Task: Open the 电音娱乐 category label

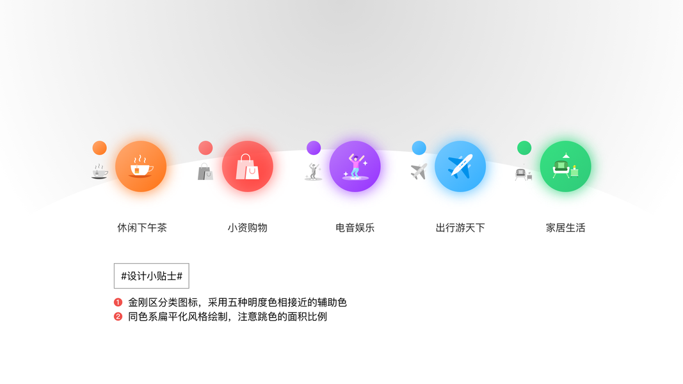Action: tap(355, 228)
